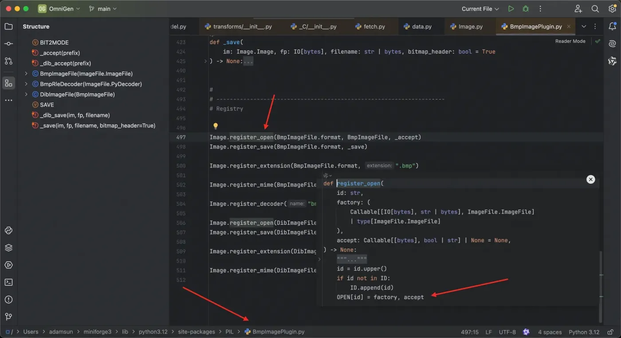This screenshot has width=621, height=338.
Task: Close the register_open definition popup
Action: tap(590, 179)
